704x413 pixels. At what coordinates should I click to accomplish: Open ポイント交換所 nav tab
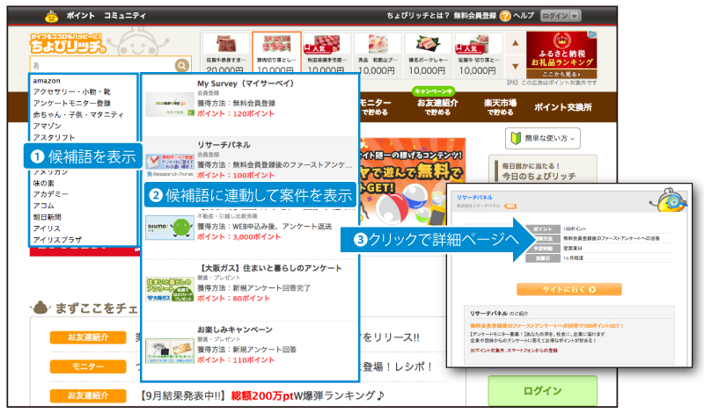pos(562,107)
